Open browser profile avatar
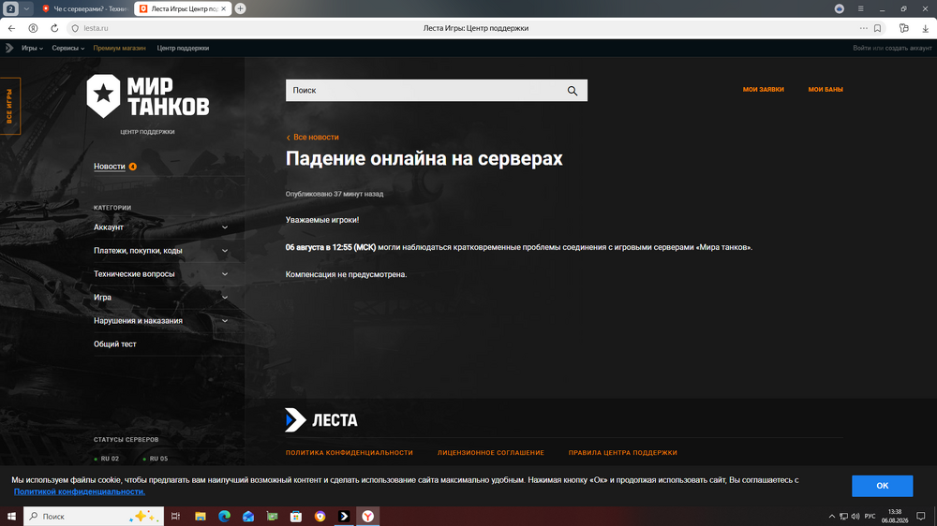This screenshot has width=937, height=526. 839,8
